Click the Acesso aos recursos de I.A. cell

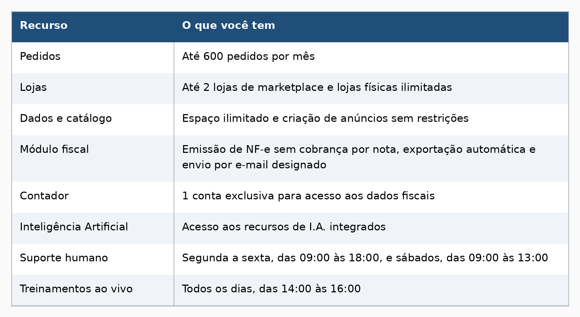(x=284, y=227)
